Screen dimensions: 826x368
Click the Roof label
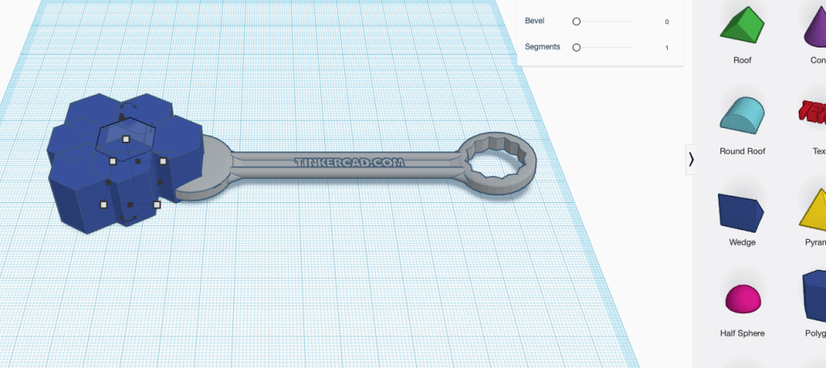(x=742, y=60)
